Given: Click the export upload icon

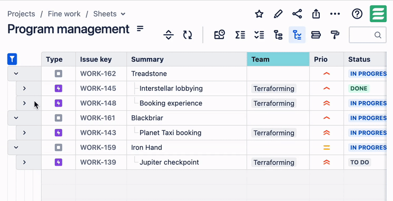Looking at the screenshot, I should (x=316, y=14).
